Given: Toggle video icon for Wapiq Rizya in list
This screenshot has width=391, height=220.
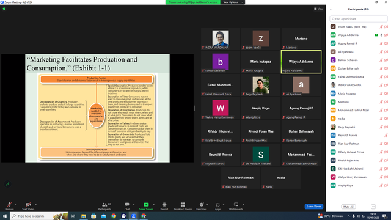Looking at the screenshot, I should click(386, 186).
